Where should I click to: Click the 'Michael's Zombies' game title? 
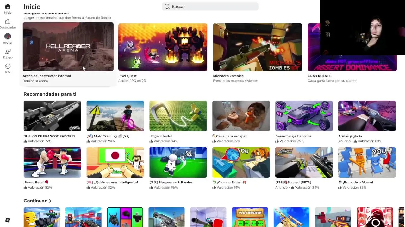[x=228, y=76]
